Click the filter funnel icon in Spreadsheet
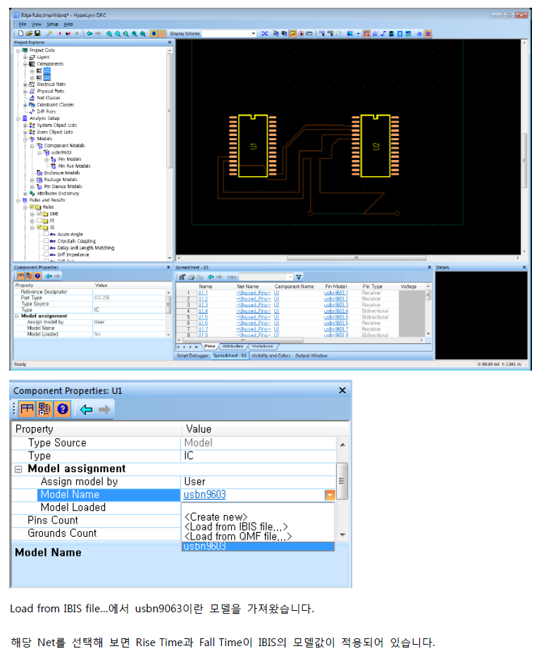Viewport: 539px width, 663px height. tap(299, 277)
